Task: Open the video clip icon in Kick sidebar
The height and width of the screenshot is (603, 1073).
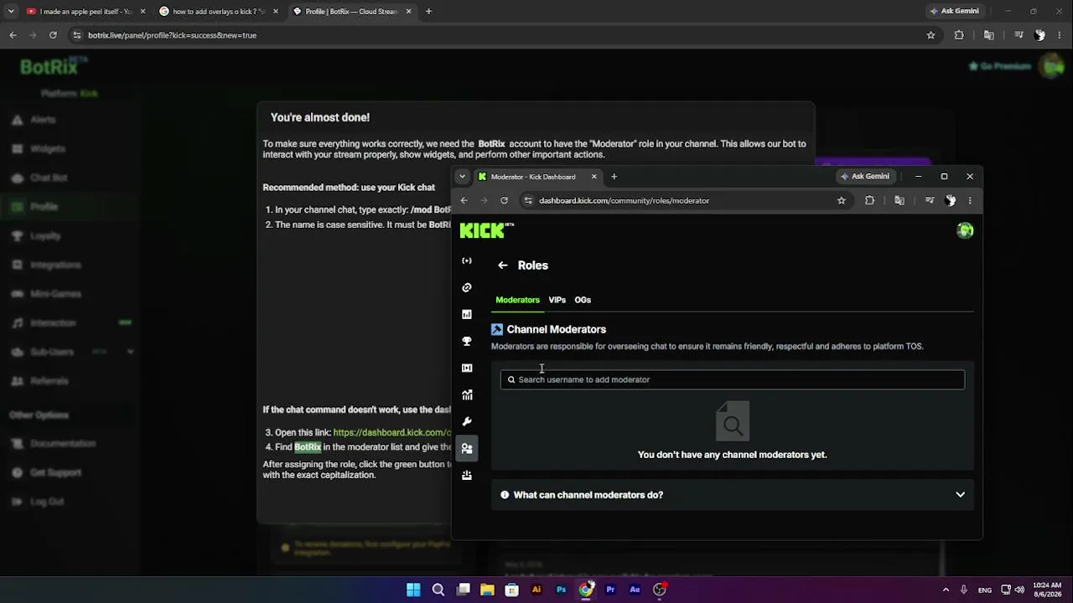Action: [x=467, y=368]
